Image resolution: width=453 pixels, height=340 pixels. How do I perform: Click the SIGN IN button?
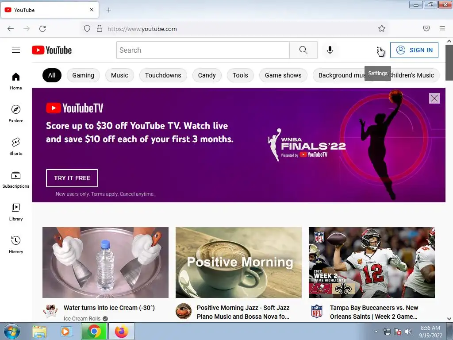[x=414, y=50]
